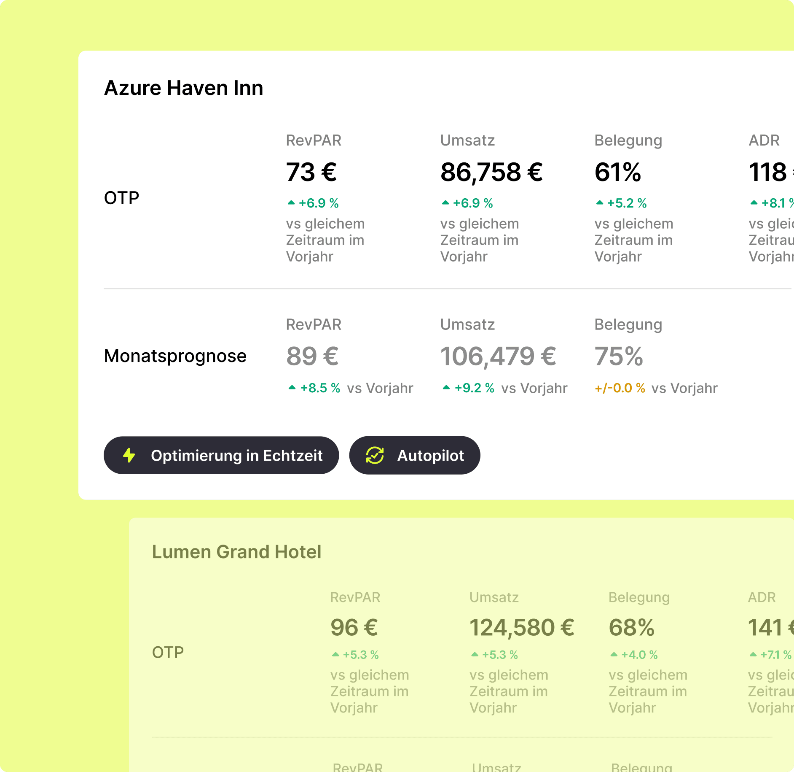794x772 pixels.
Task: Click the green up arrow beside Azure OTP RevPAR +6.9 %
Action: [x=291, y=203]
